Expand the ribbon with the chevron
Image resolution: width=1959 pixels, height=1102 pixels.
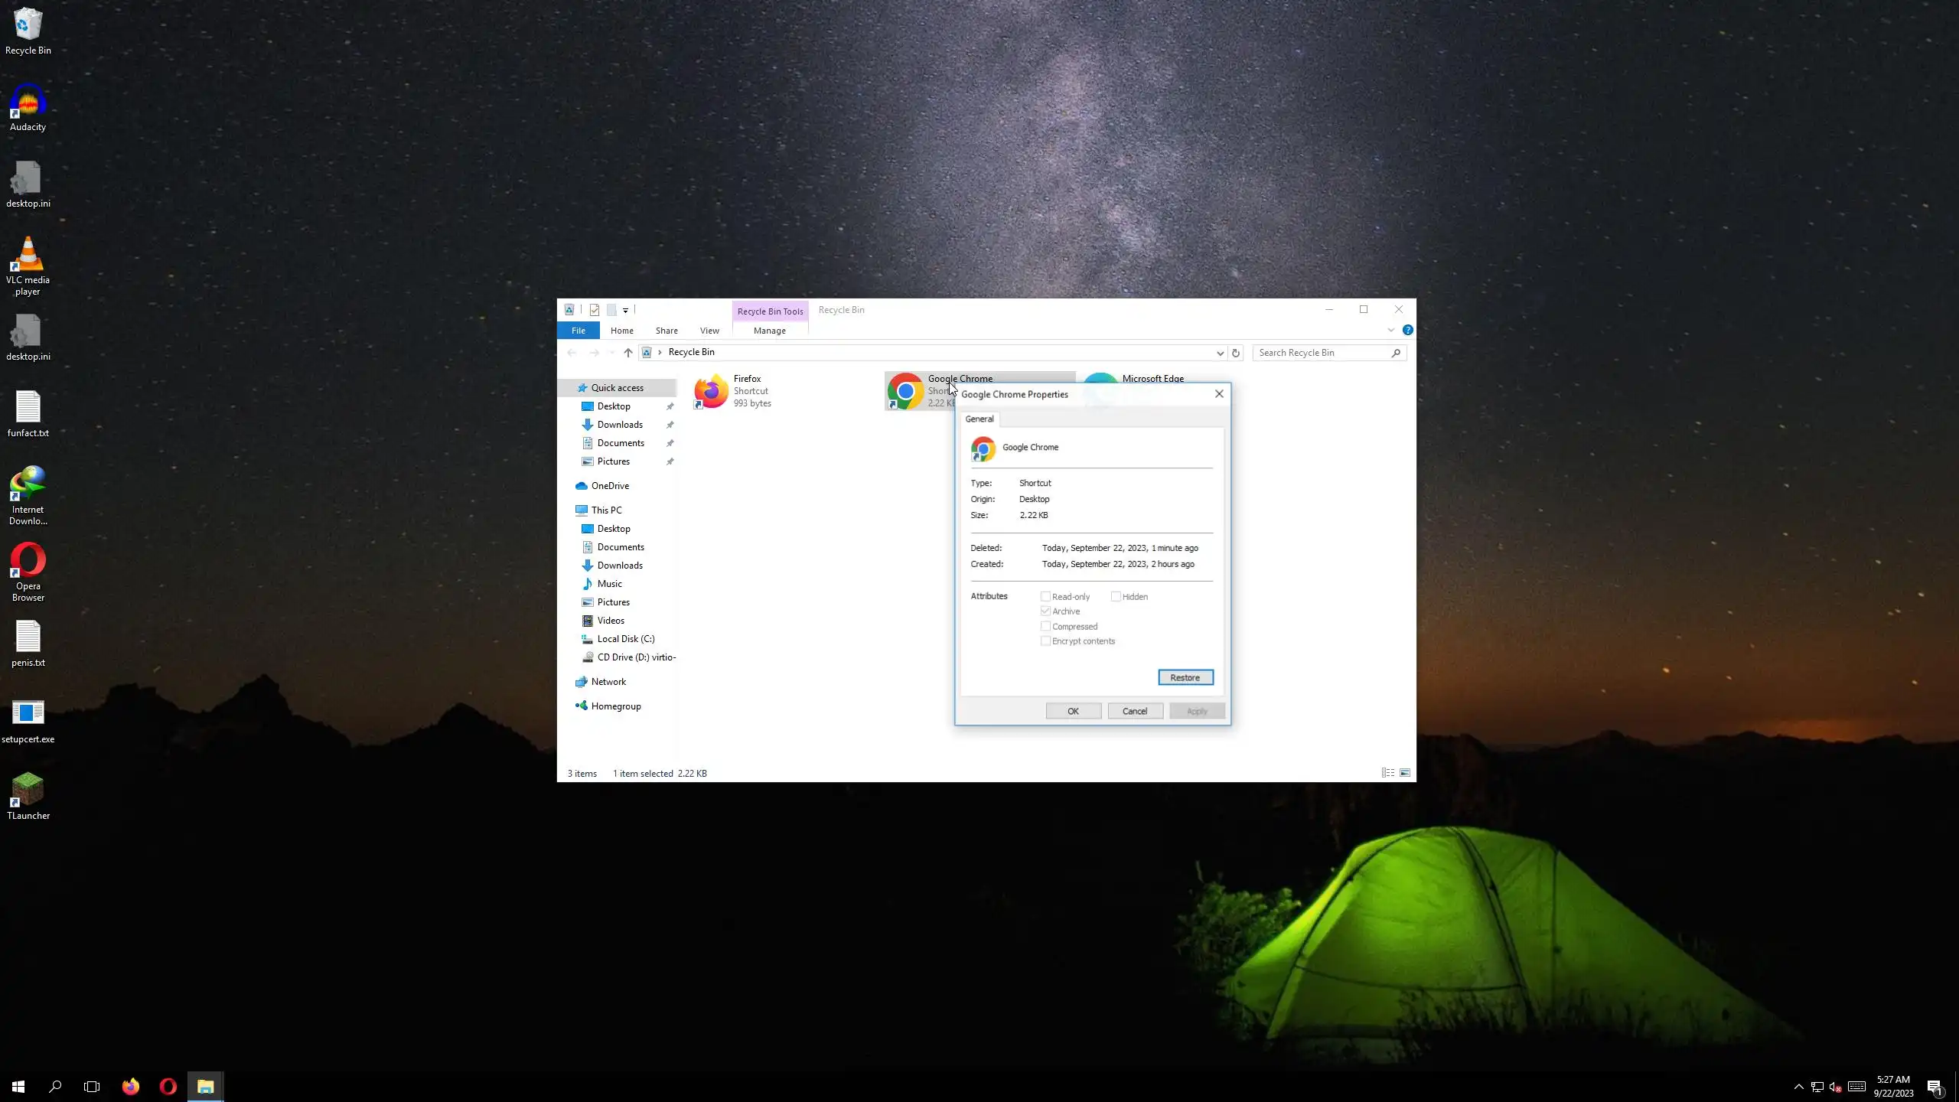coord(1390,330)
